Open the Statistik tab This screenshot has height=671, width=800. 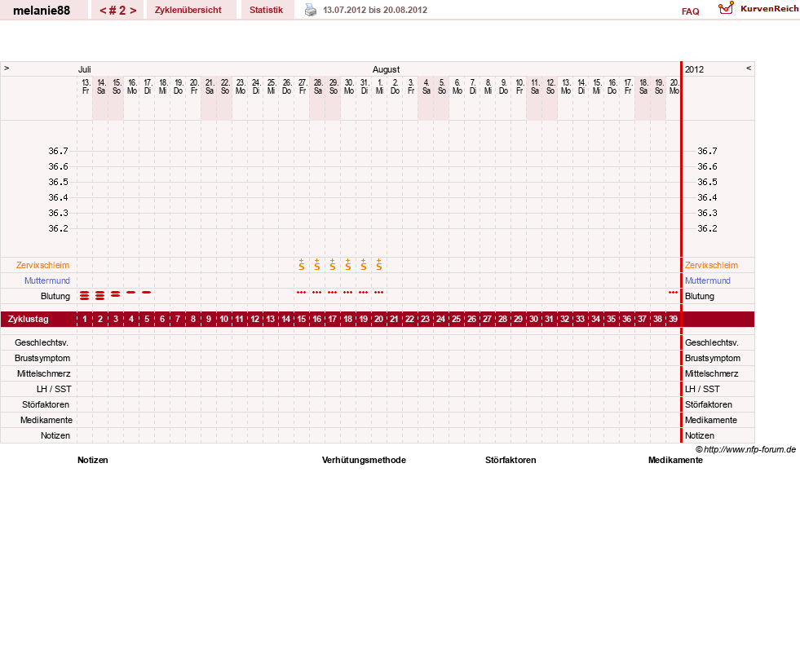[x=267, y=10]
